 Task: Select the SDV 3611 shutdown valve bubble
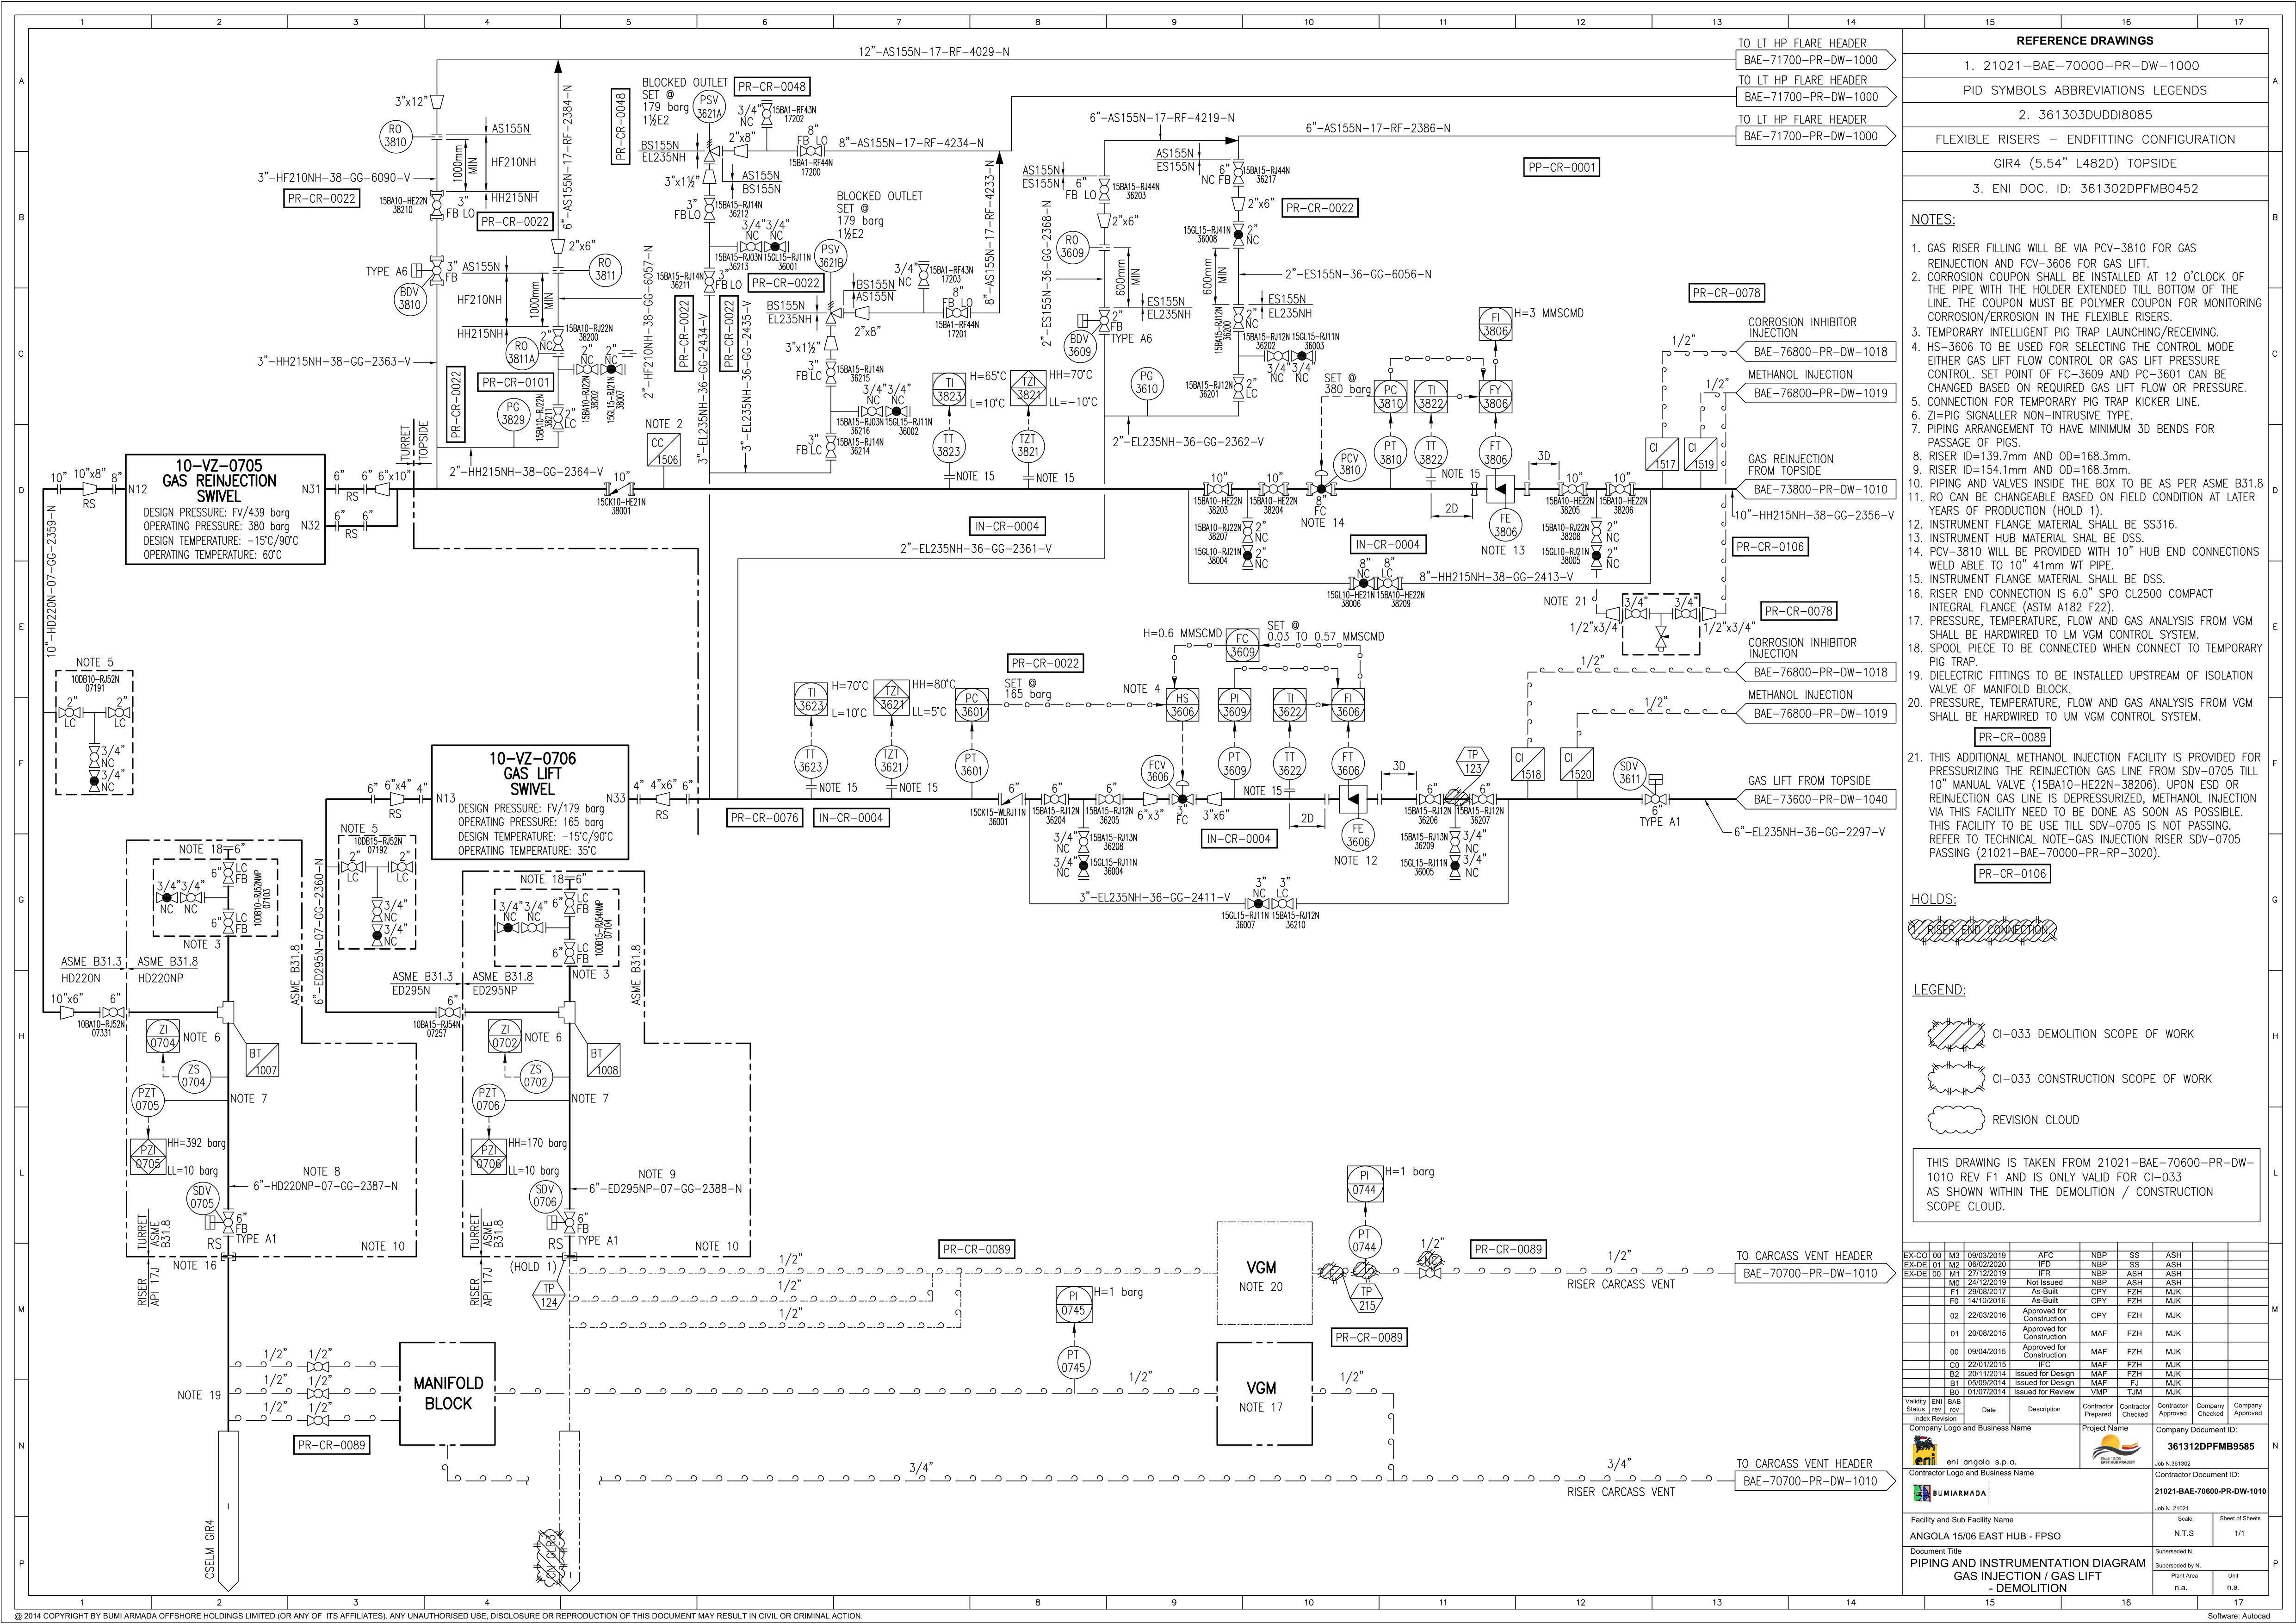pos(1630,772)
